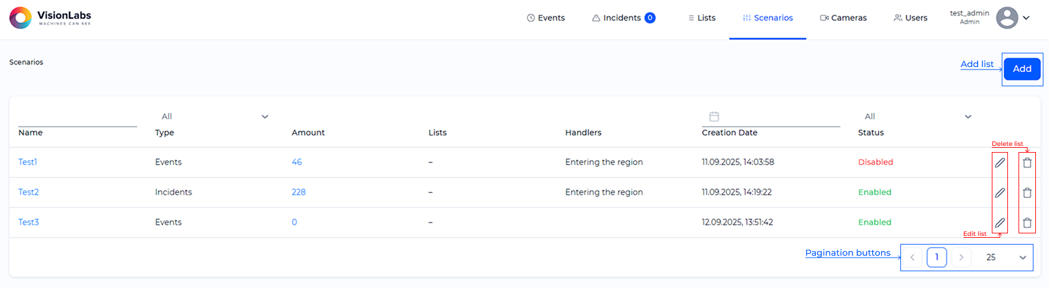Go to the Incidents tab
Viewport: 1049px width, 288px height.
(x=622, y=18)
